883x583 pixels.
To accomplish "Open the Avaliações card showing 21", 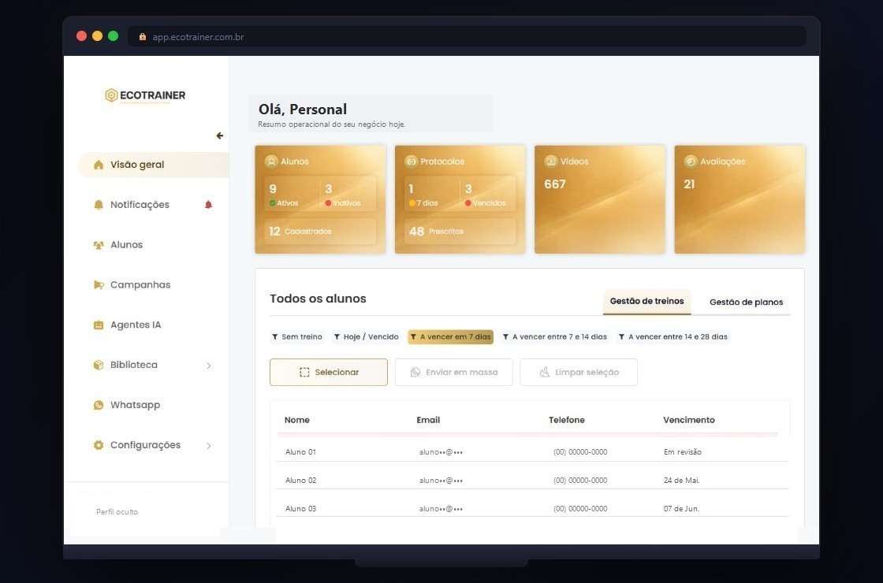I will click(740, 199).
